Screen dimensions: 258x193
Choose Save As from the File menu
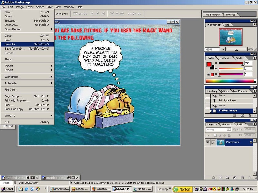27,44
